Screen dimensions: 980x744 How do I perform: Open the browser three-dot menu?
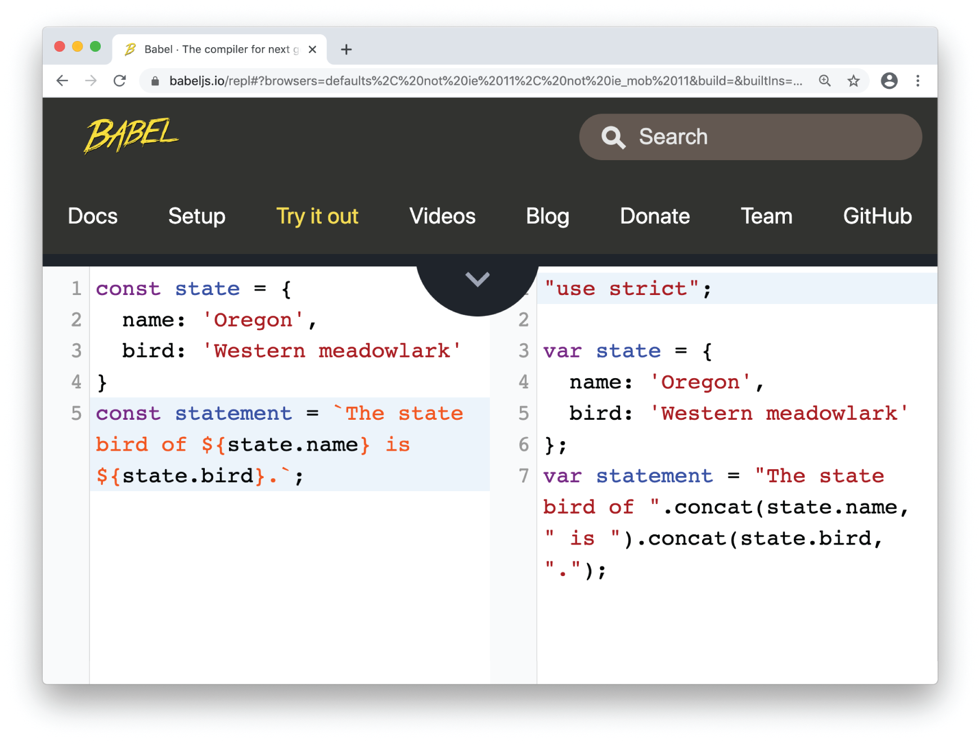coord(918,80)
